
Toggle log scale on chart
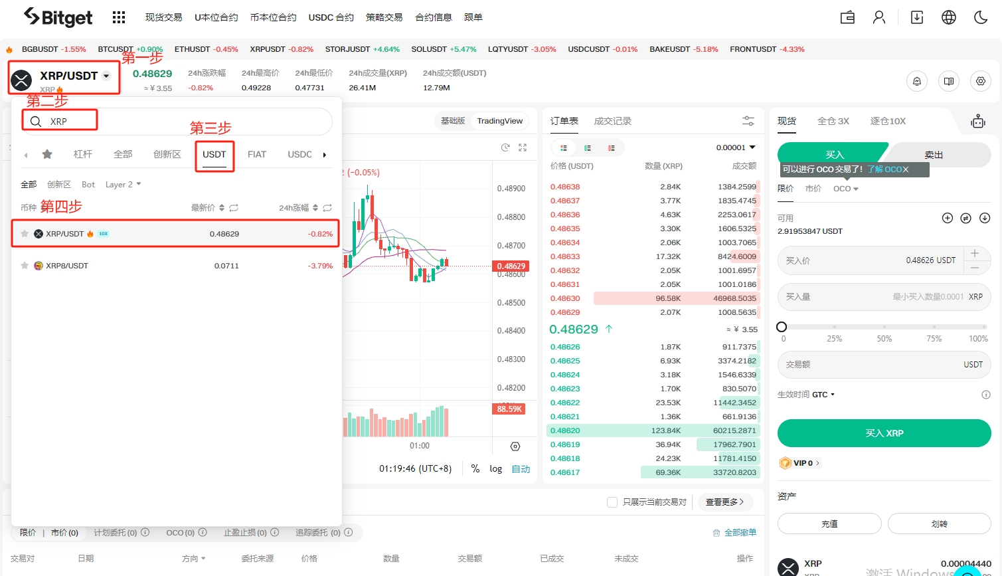pos(496,468)
